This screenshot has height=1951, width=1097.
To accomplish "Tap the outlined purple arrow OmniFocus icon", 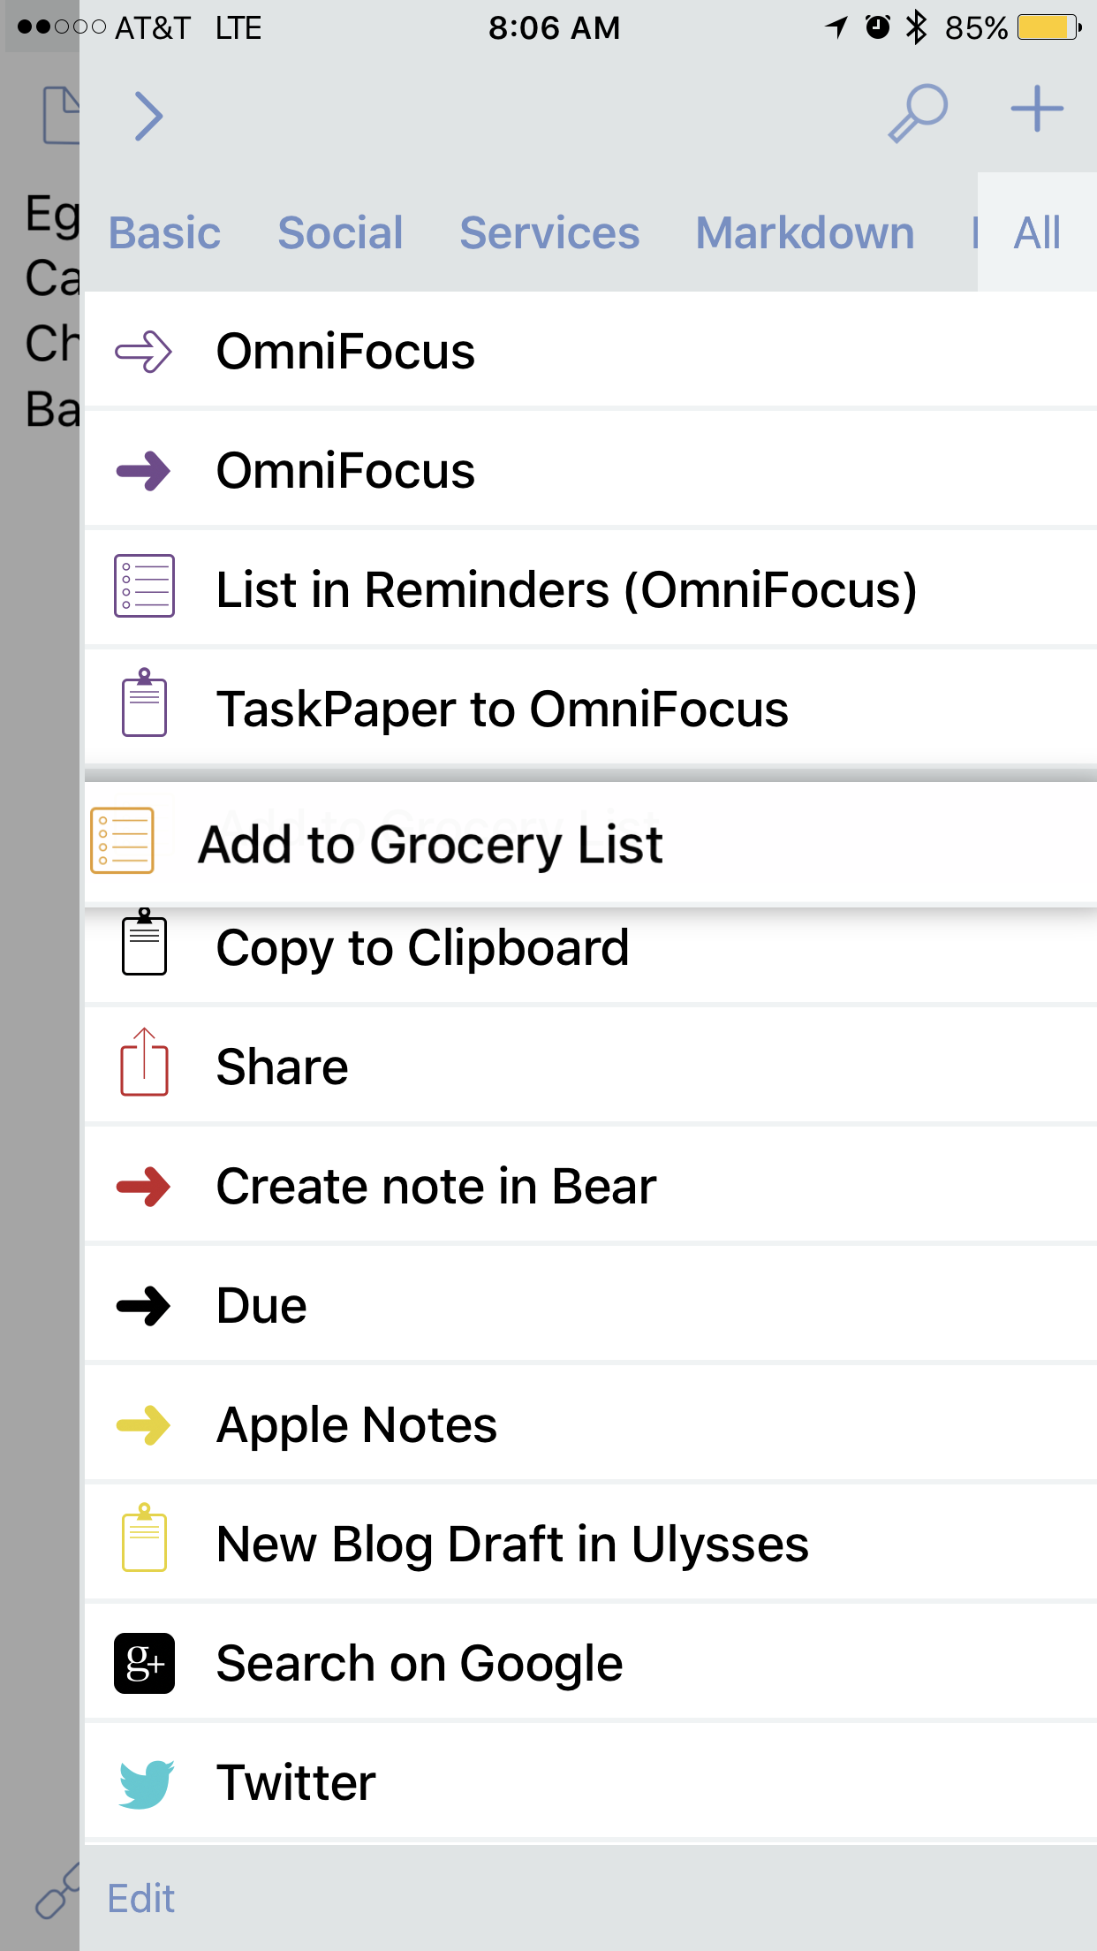I will pyautogui.click(x=144, y=352).
